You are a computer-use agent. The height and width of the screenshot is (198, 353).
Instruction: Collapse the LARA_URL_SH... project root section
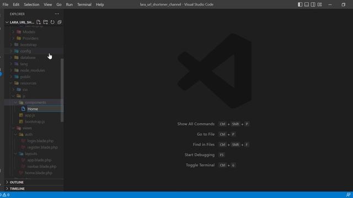click(x=20, y=22)
